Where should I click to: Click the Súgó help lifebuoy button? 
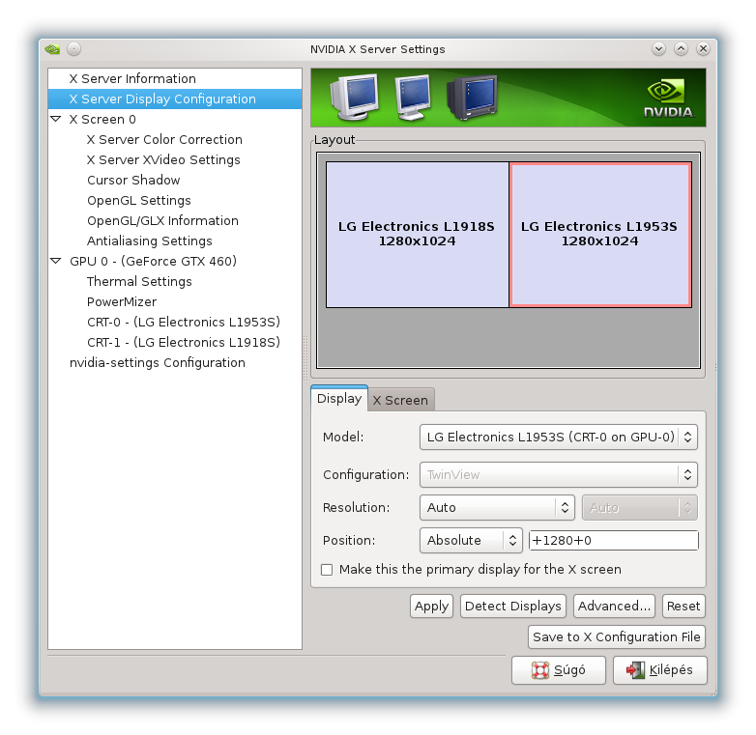click(559, 670)
